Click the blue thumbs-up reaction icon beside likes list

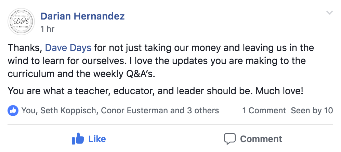coord(13,111)
